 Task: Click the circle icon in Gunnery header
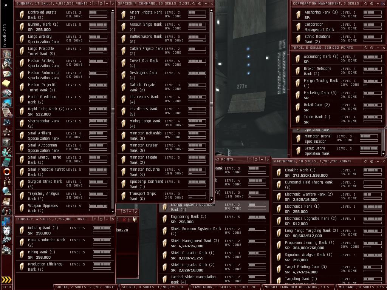coord(101,3)
